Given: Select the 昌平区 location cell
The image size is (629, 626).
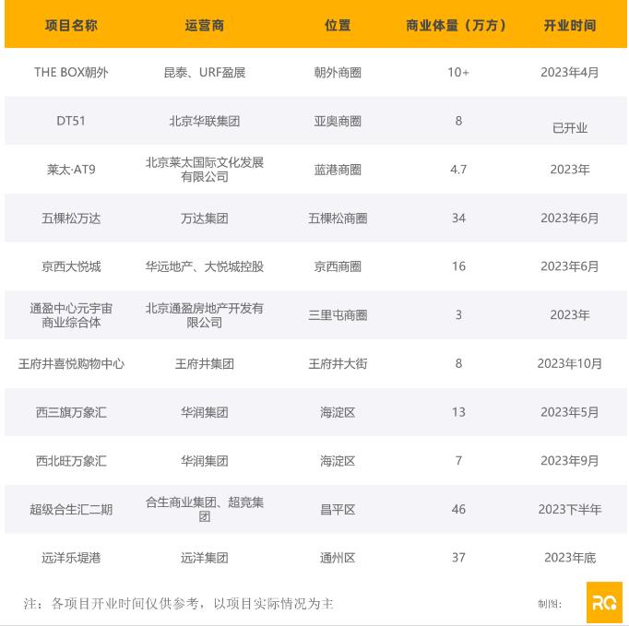Looking at the screenshot, I should coord(338,510).
